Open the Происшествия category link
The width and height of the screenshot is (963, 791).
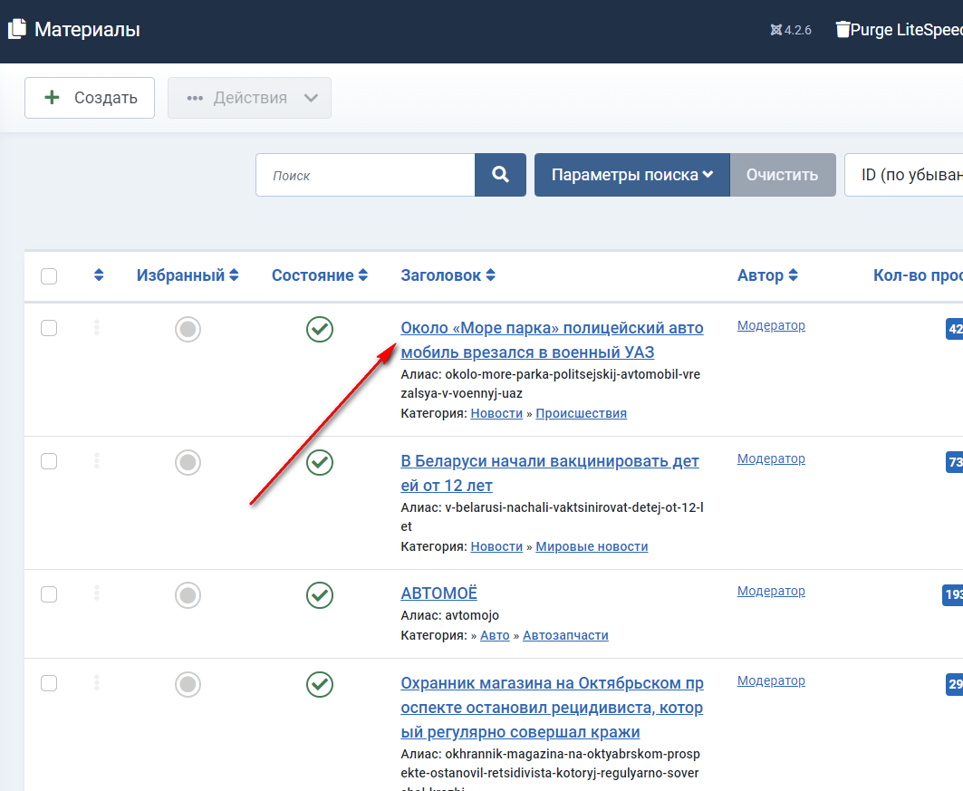(581, 413)
